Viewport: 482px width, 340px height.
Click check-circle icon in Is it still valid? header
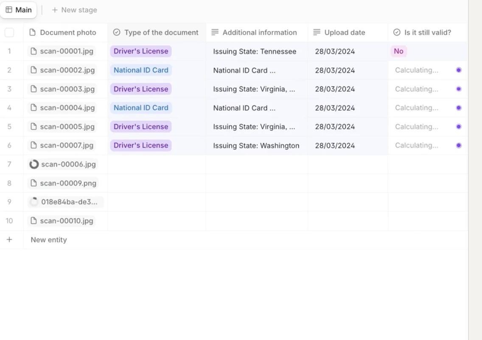(x=397, y=32)
